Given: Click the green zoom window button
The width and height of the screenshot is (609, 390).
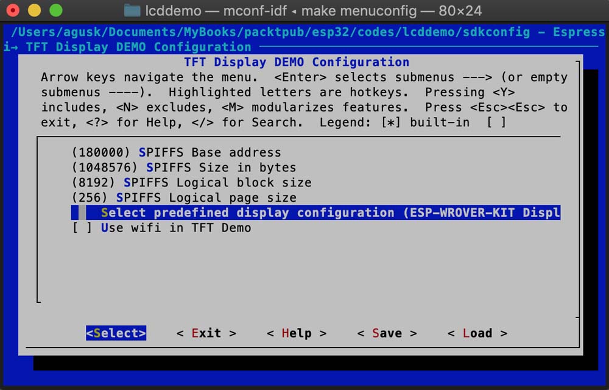Looking at the screenshot, I should pyautogui.click(x=56, y=10).
